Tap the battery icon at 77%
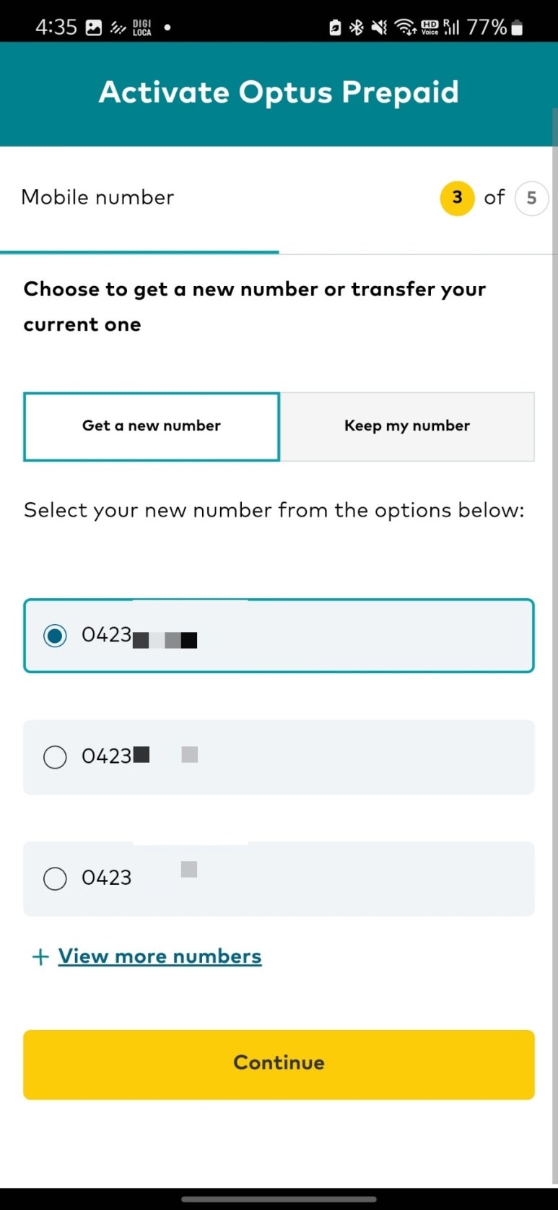 point(516,27)
